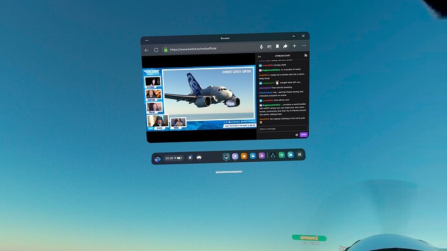Open the user profile avatar in the dock

[x=157, y=158]
